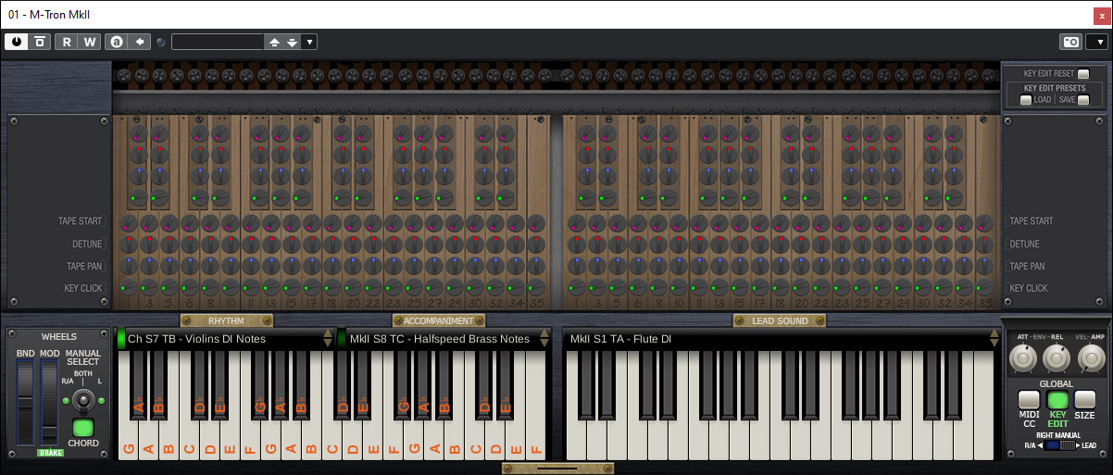The image size is (1113, 475).
Task: Click the Read automation R icon
Action: (x=67, y=42)
